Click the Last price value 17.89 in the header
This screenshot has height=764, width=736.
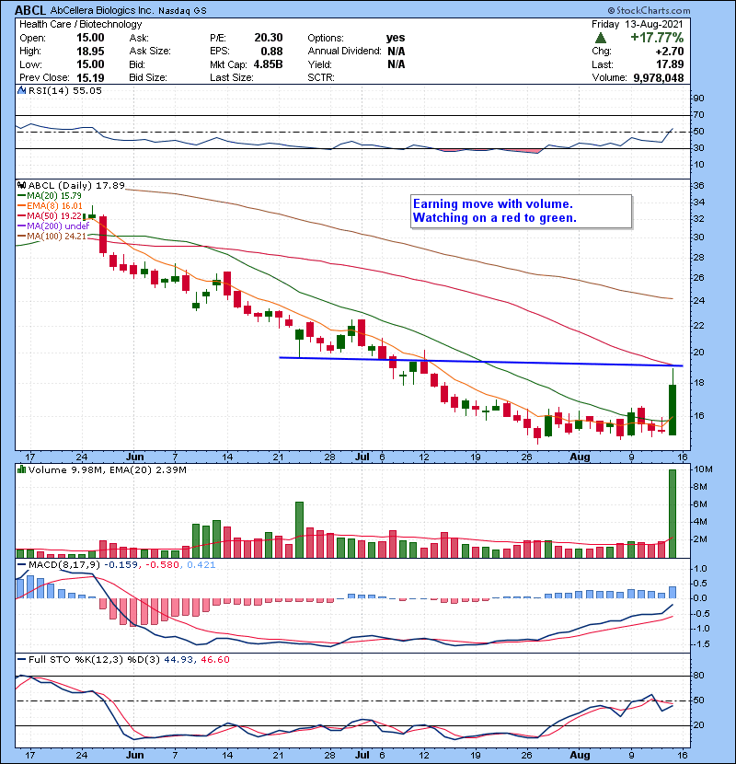(670, 64)
